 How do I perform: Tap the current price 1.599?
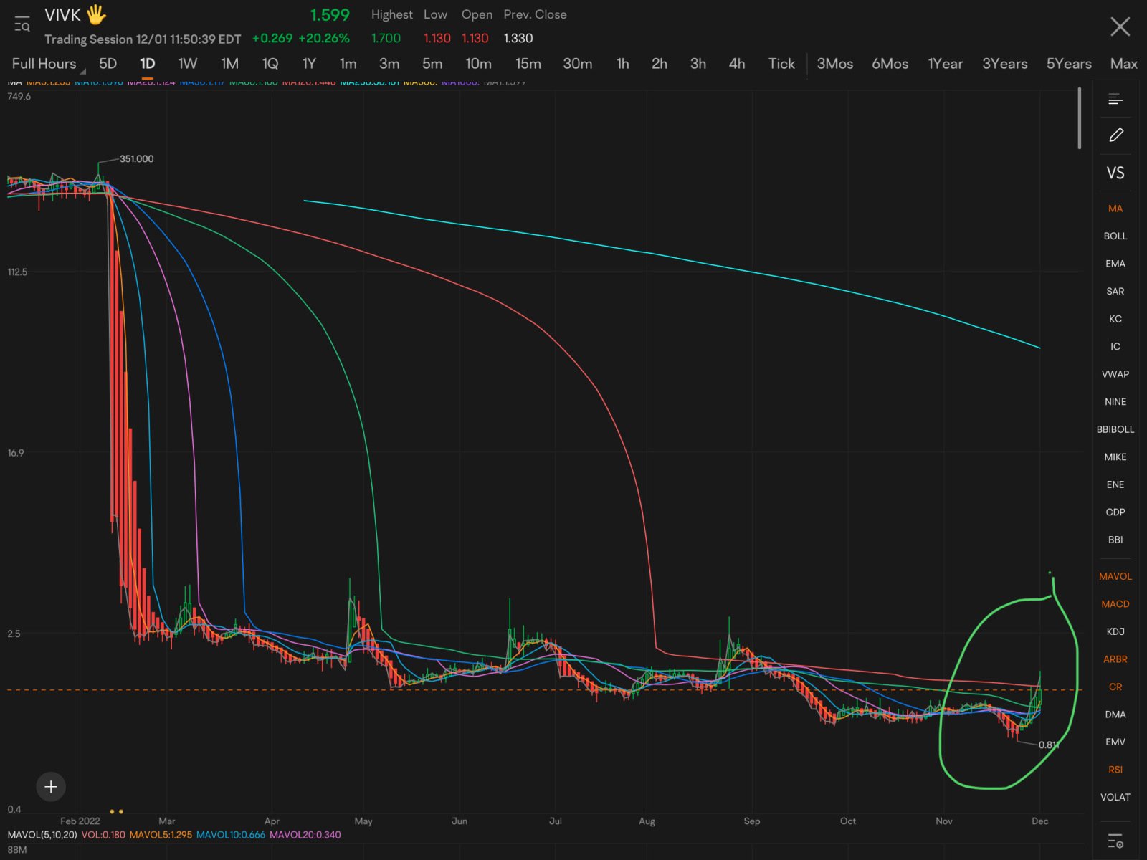tap(330, 15)
